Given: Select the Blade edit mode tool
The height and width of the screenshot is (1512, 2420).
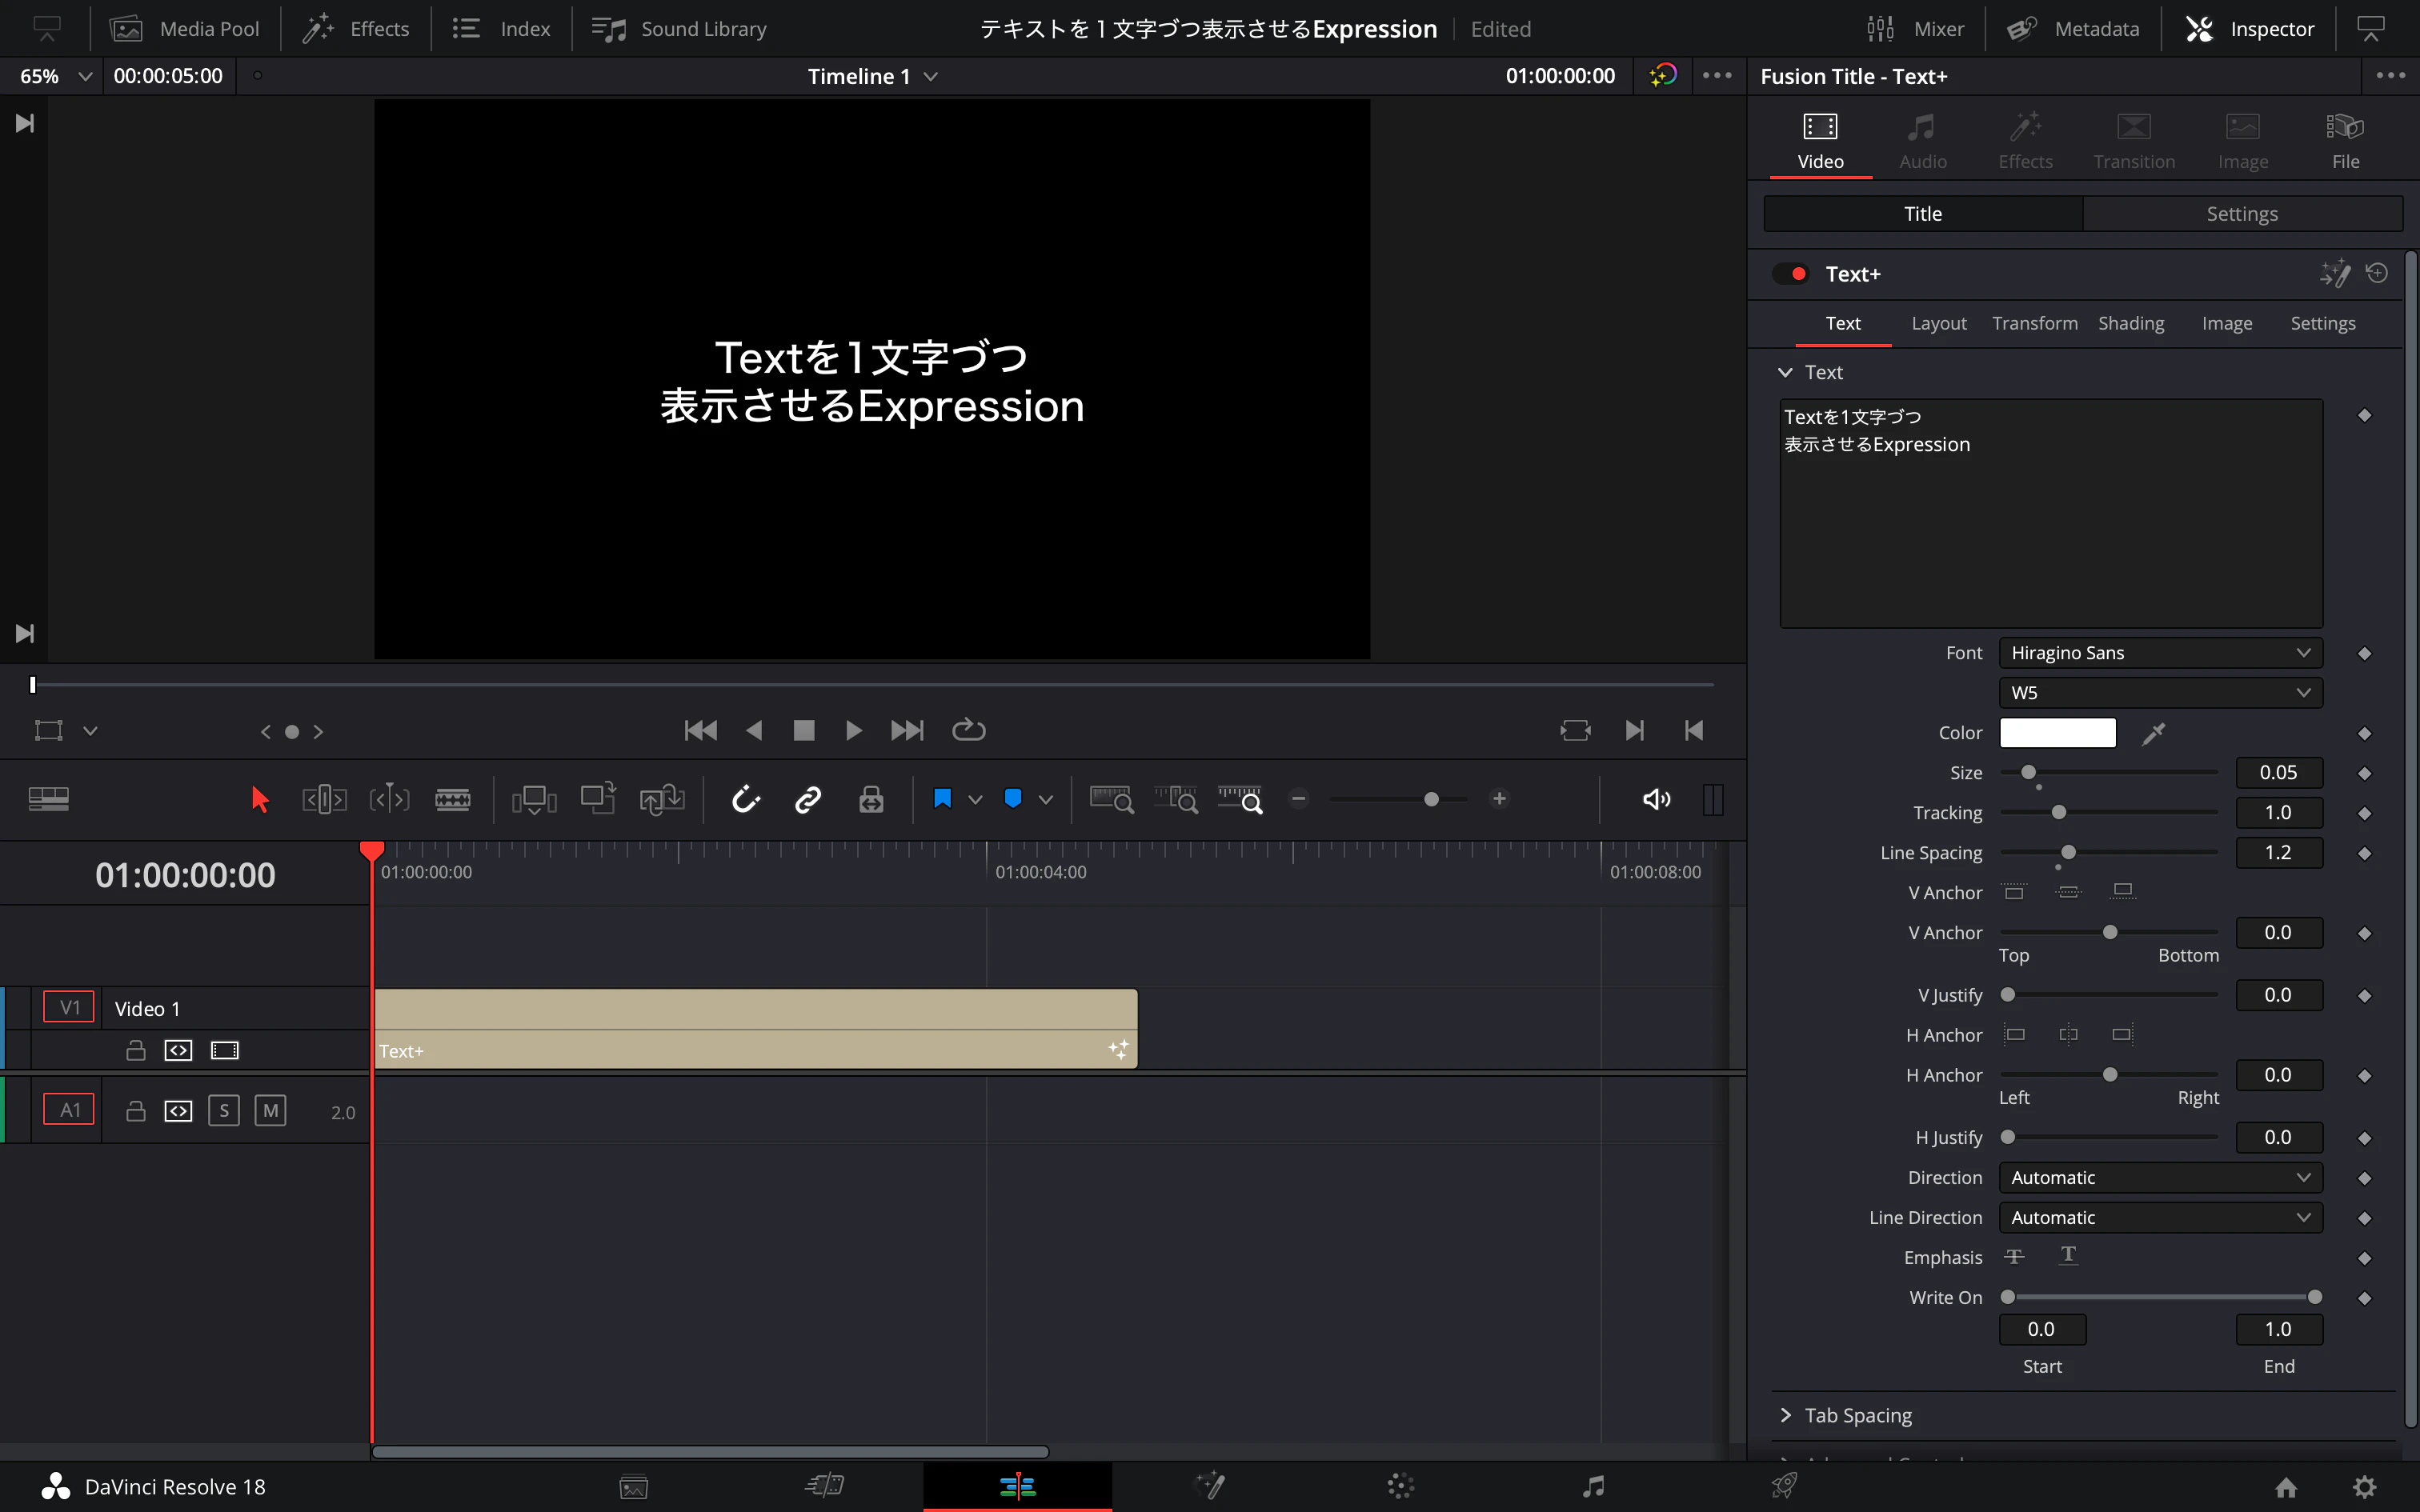Looking at the screenshot, I should 452,799.
